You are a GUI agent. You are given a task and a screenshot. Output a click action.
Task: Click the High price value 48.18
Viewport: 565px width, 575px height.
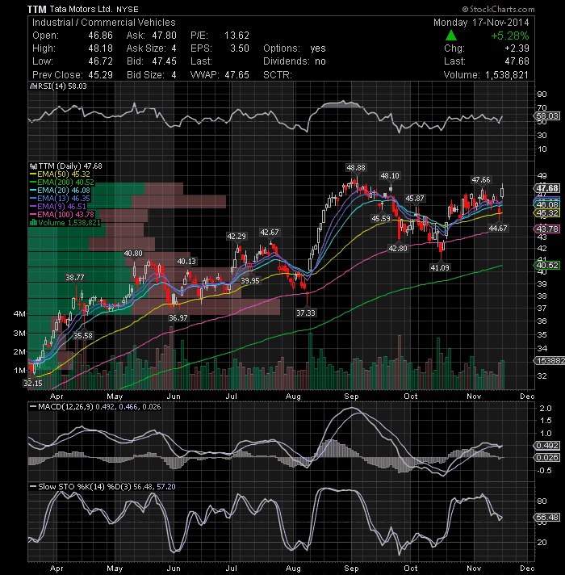100,48
